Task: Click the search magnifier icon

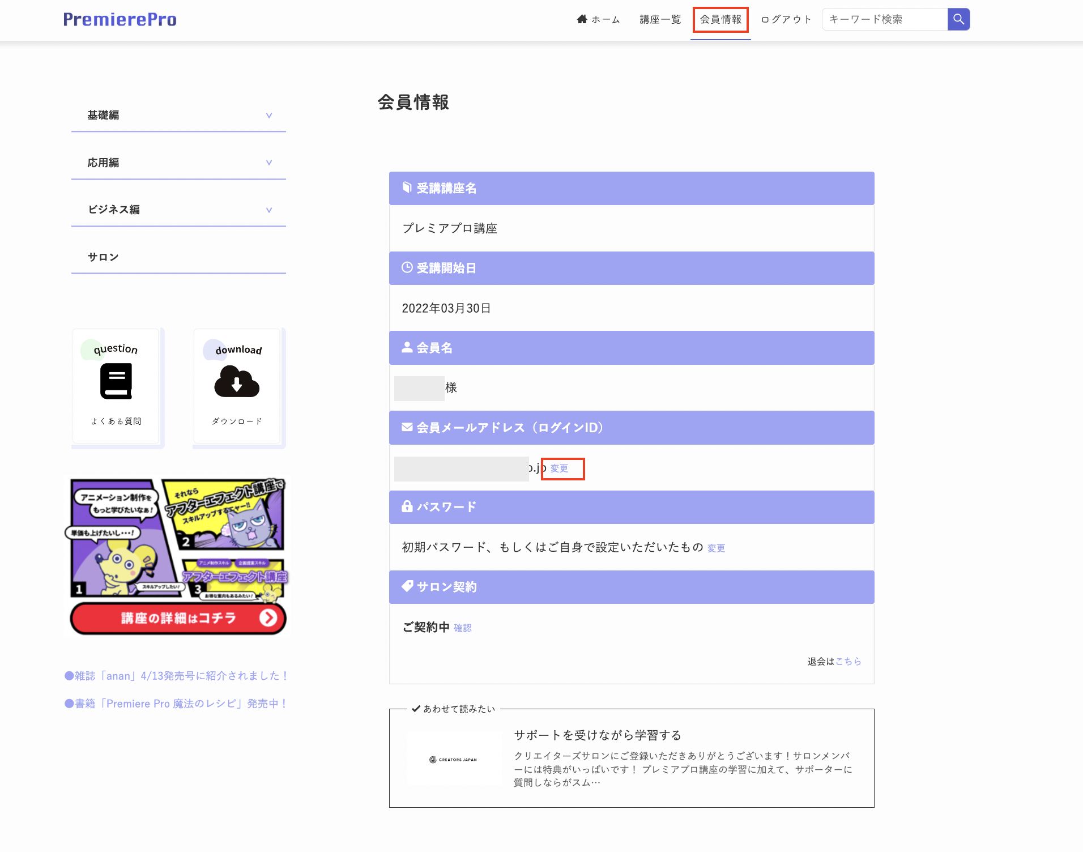Action: (958, 19)
